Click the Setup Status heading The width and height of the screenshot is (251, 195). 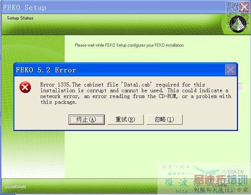pos(20,18)
